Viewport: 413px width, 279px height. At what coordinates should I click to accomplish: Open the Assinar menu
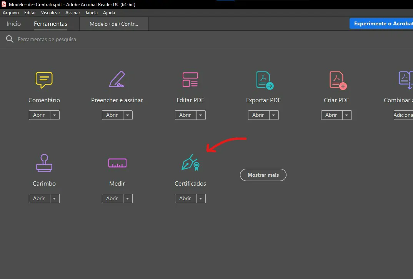[73, 13]
